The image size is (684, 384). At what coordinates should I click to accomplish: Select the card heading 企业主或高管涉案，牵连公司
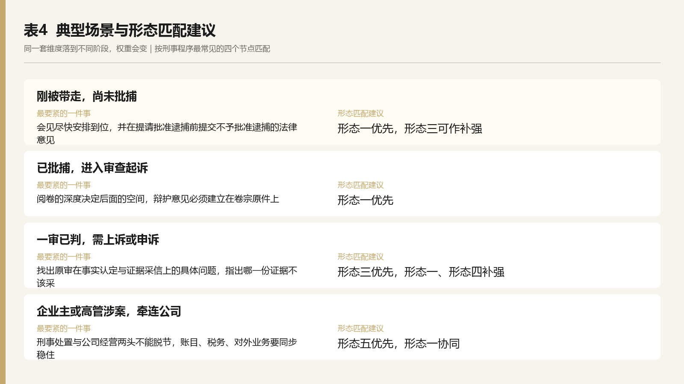(109, 311)
